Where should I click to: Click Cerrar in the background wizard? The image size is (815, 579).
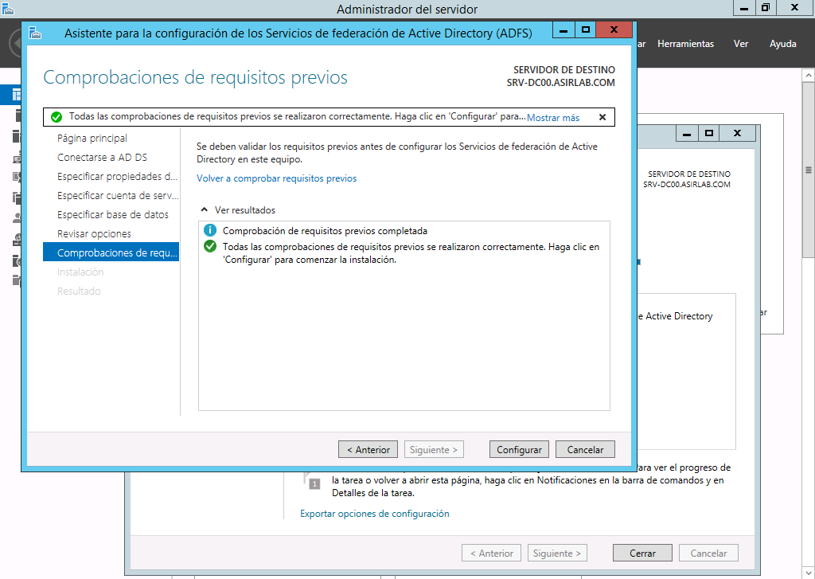[x=642, y=553]
